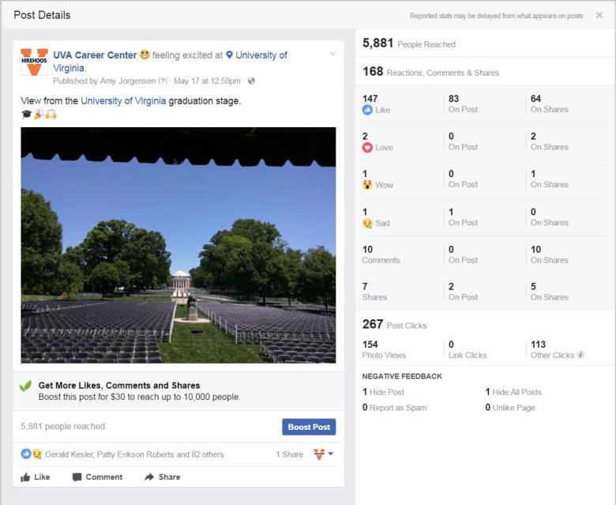The image size is (616, 505).
Task: Click the 5,881 people reached text under post
Action: (x=63, y=427)
